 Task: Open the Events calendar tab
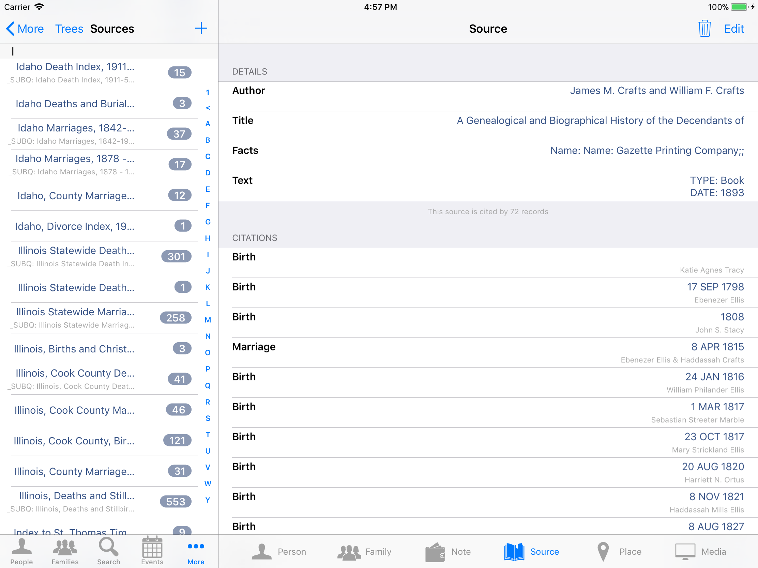pos(152,551)
